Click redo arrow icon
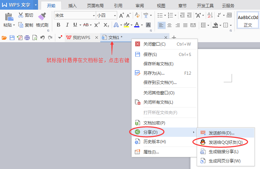The image size is (260, 169). [x=50, y=38]
